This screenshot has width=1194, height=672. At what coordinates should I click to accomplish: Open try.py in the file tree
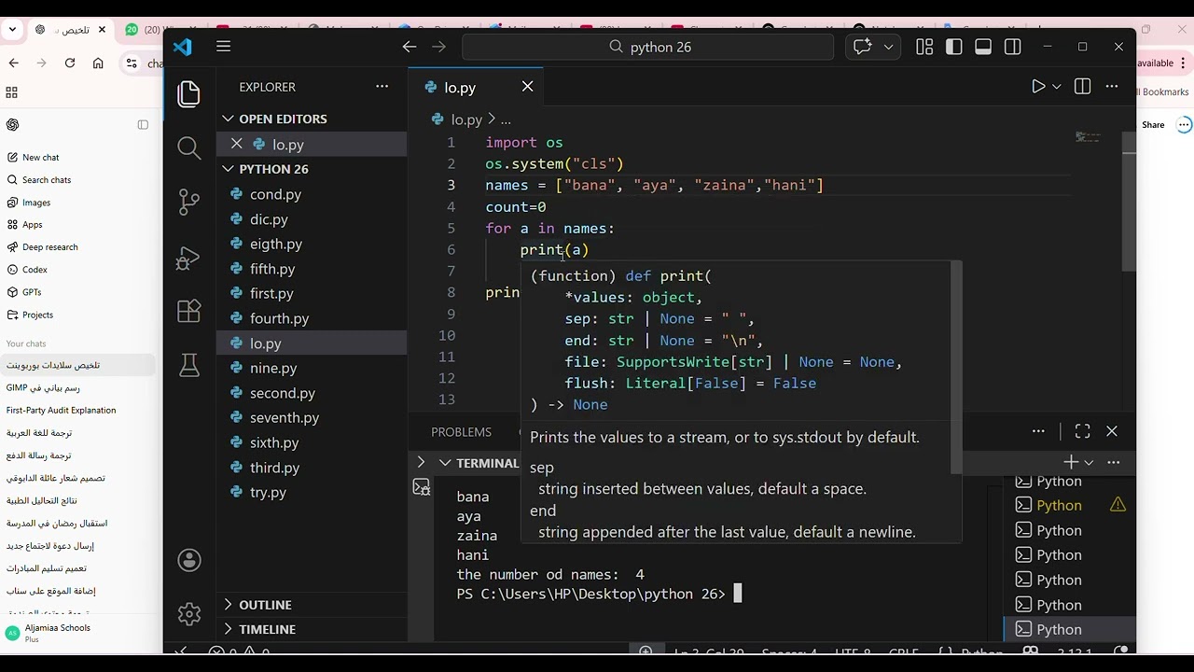268,493
